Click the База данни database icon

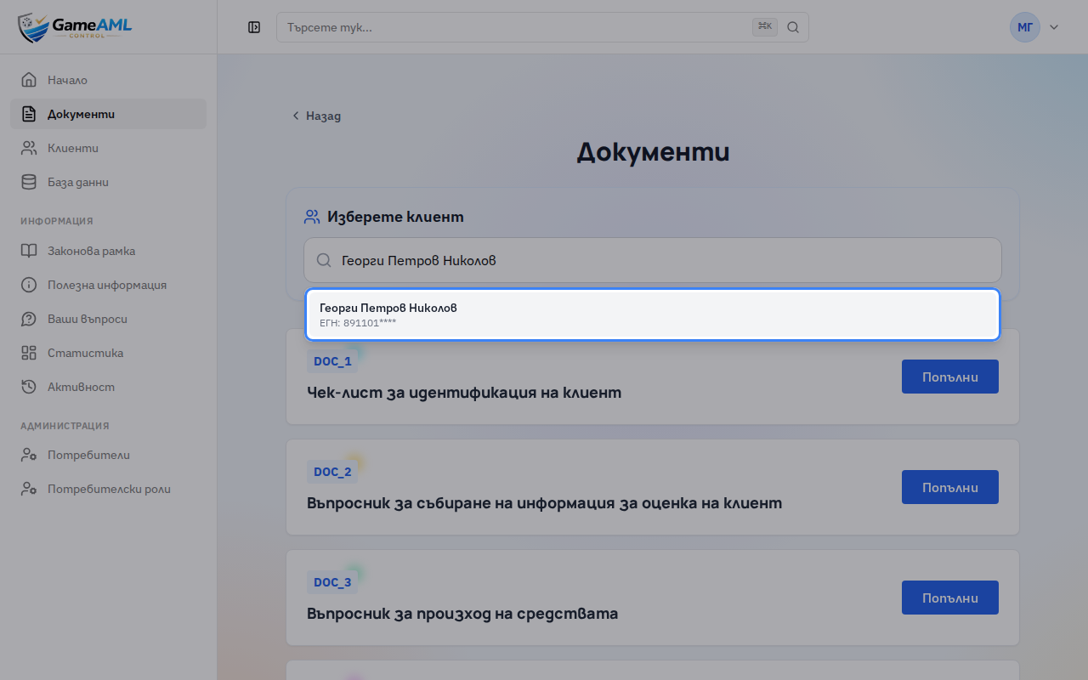pos(29,182)
